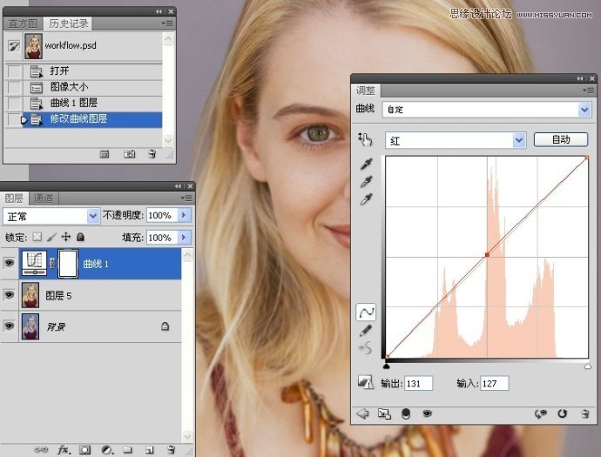601x457 pixels.
Task: Lock all toggle
Action: pyautogui.click(x=80, y=237)
